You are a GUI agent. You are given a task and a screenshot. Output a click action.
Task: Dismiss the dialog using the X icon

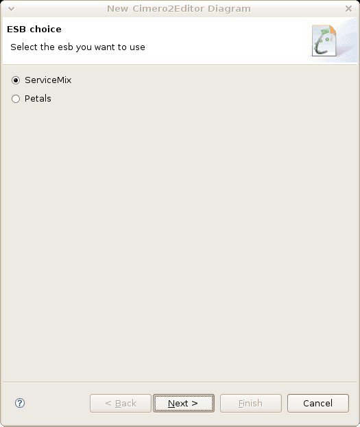pyautogui.click(x=348, y=9)
